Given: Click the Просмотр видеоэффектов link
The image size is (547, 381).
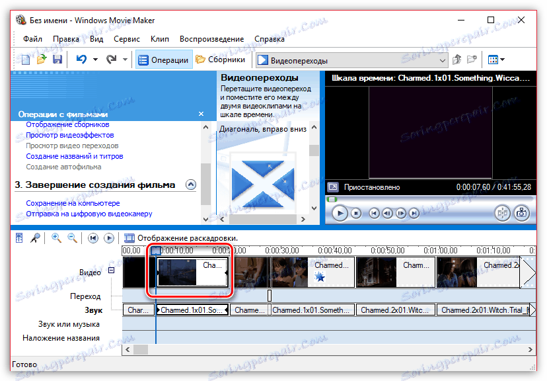Looking at the screenshot, I should [70, 135].
